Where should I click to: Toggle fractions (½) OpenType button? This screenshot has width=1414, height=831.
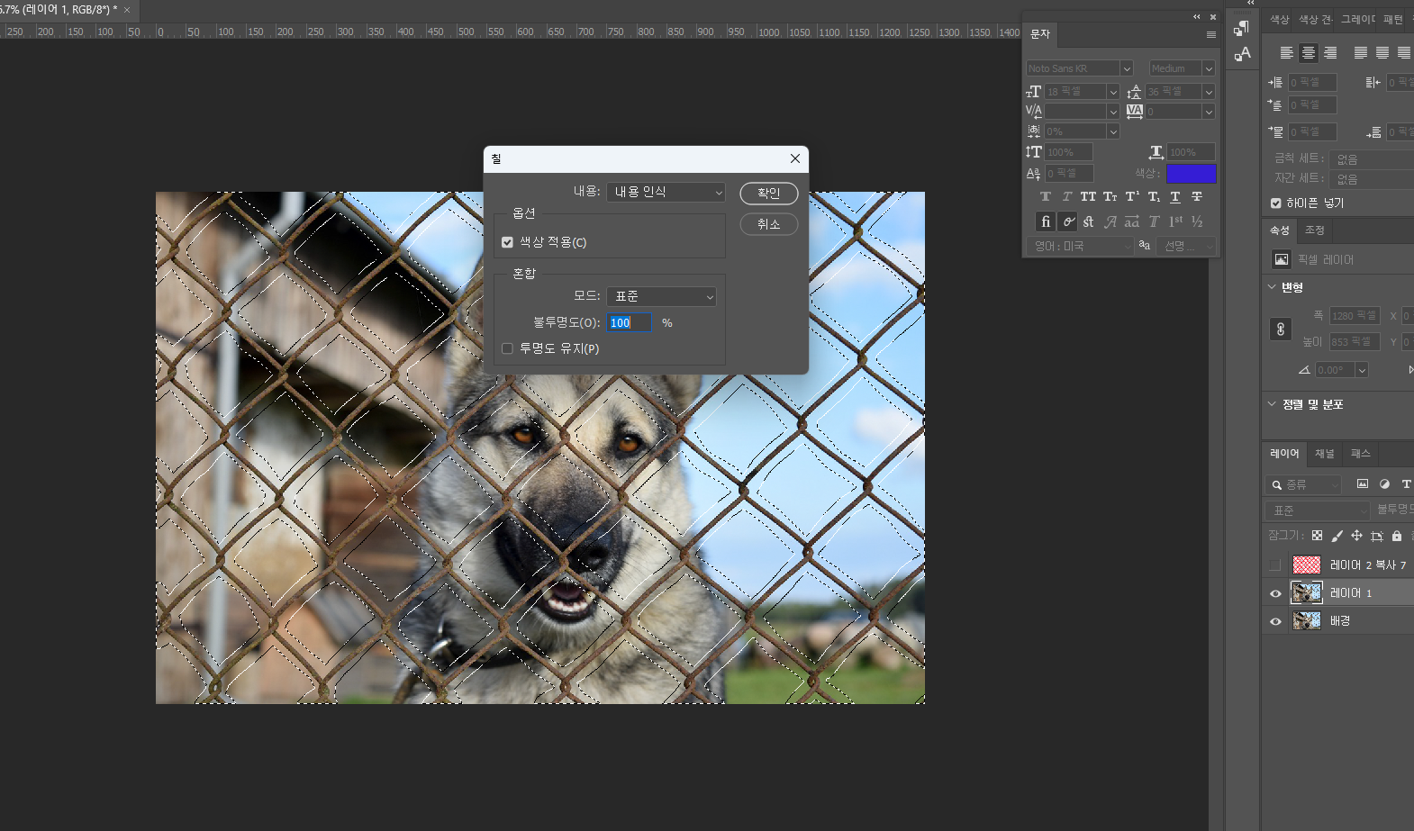(1197, 221)
